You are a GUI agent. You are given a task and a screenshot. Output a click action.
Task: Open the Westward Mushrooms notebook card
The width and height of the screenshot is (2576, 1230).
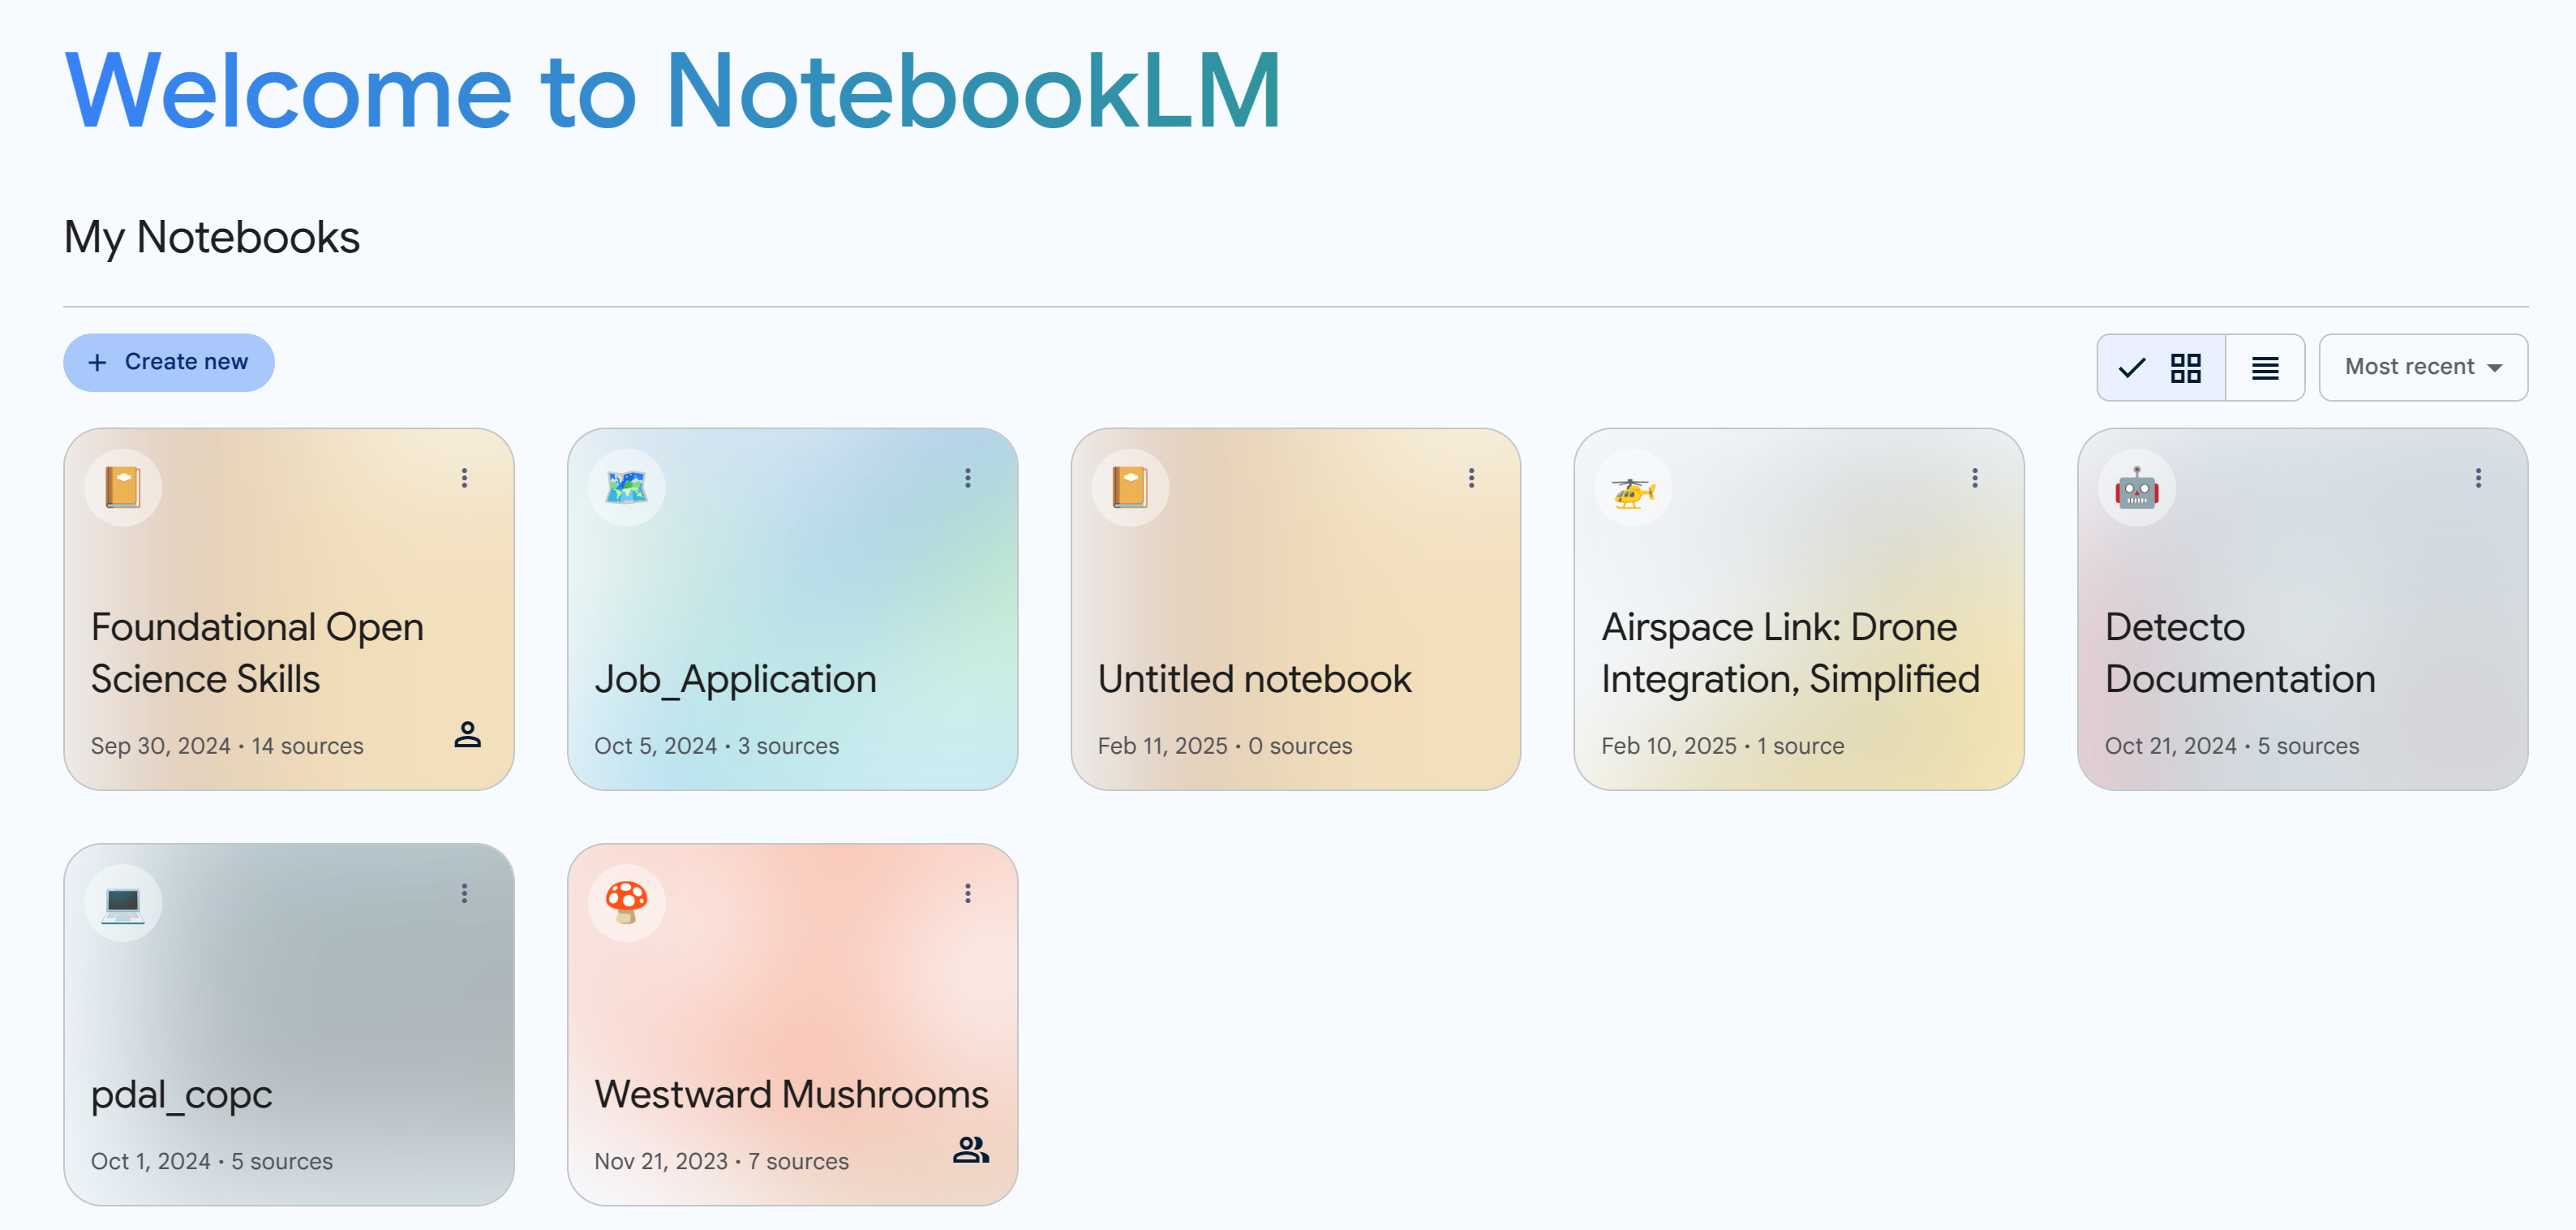click(x=790, y=1093)
